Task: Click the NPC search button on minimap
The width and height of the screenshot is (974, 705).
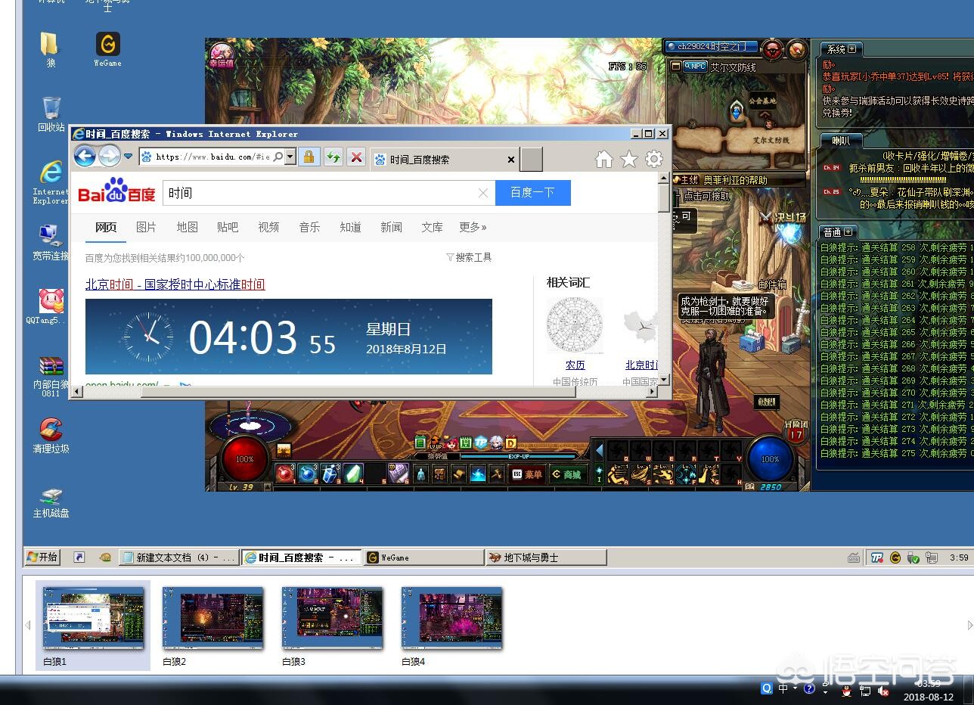Action: [695, 67]
